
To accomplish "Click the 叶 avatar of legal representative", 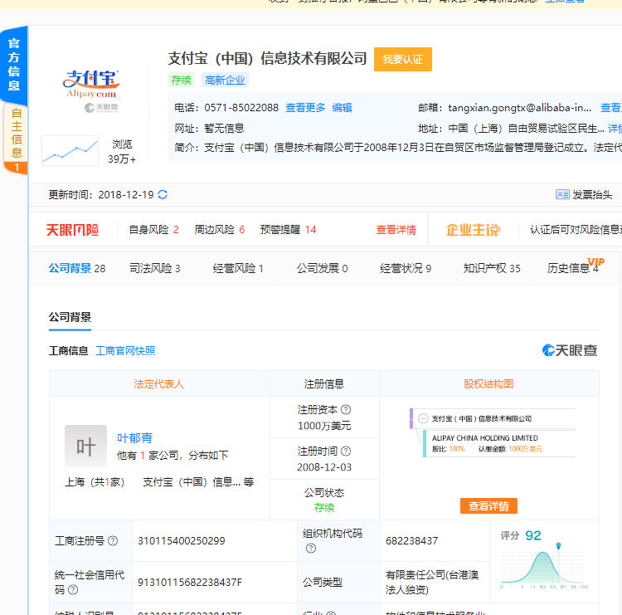I will click(x=85, y=446).
